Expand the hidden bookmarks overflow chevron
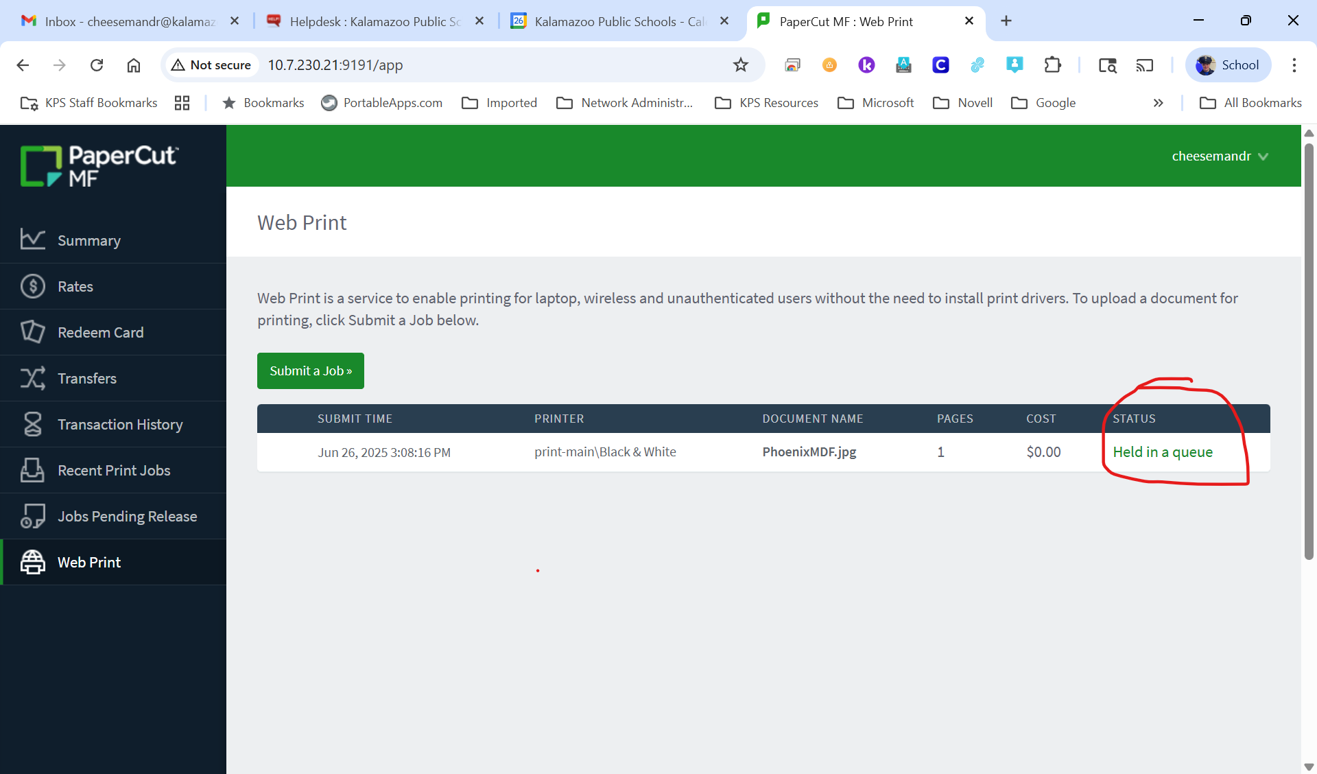The width and height of the screenshot is (1317, 774). tap(1158, 103)
